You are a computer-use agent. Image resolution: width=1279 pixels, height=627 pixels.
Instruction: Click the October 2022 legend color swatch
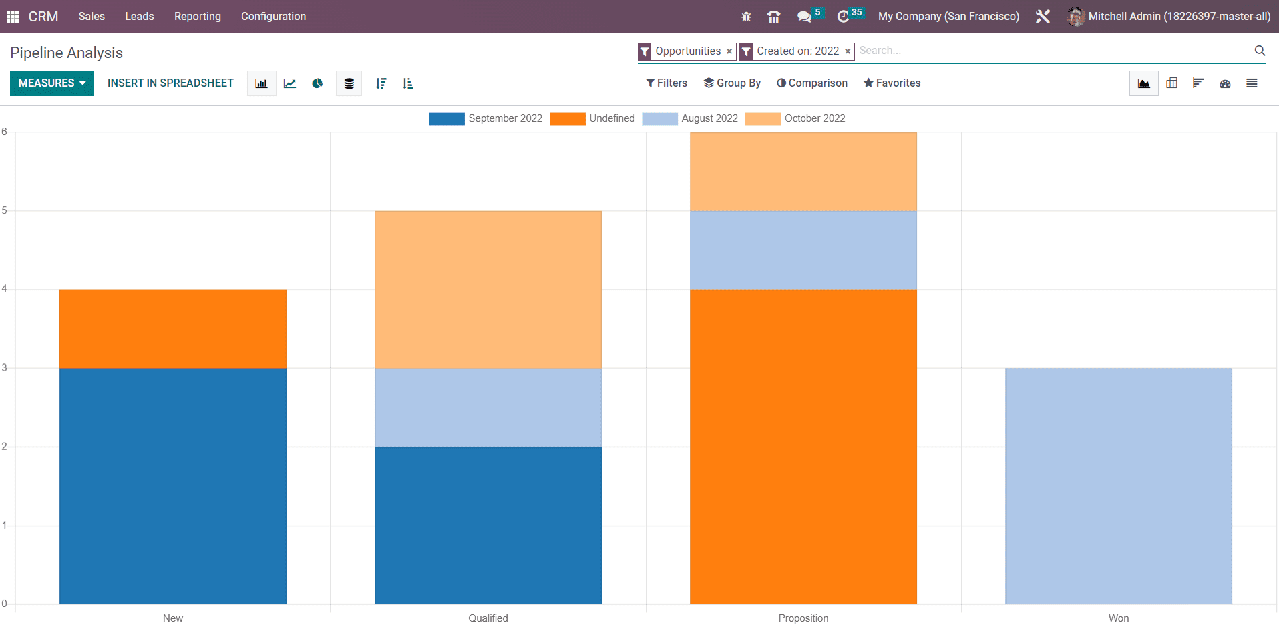[x=762, y=118]
